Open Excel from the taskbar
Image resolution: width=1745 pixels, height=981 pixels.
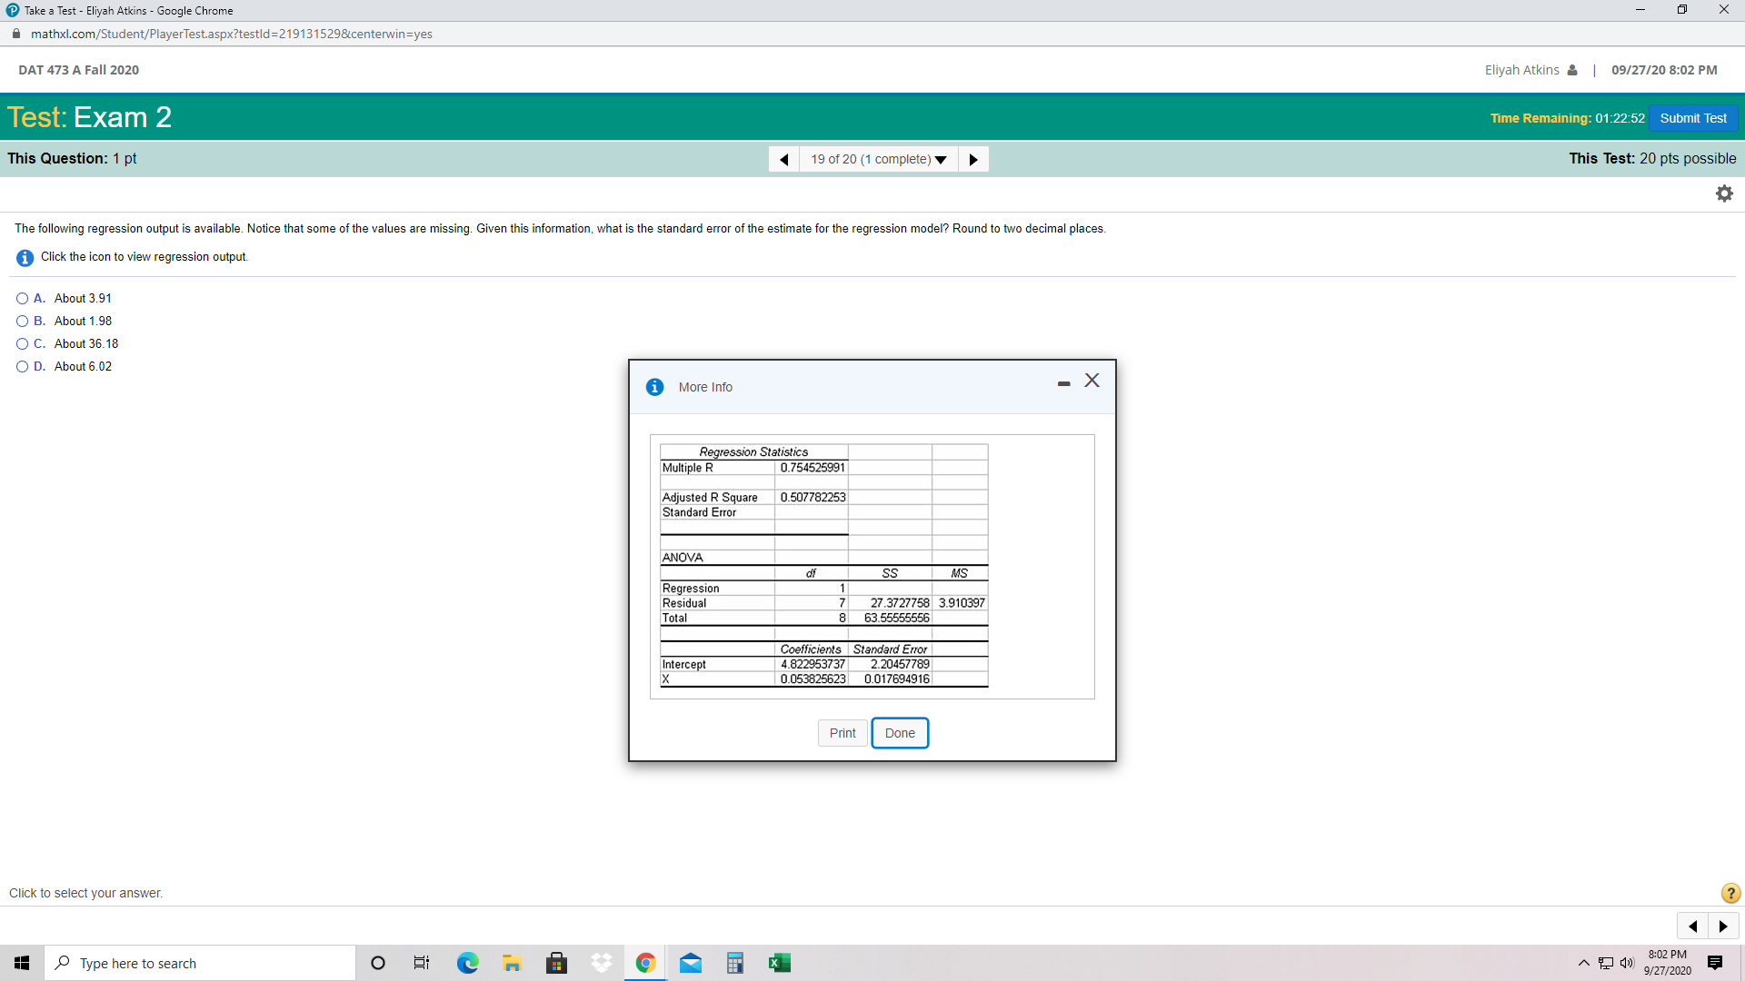click(779, 963)
